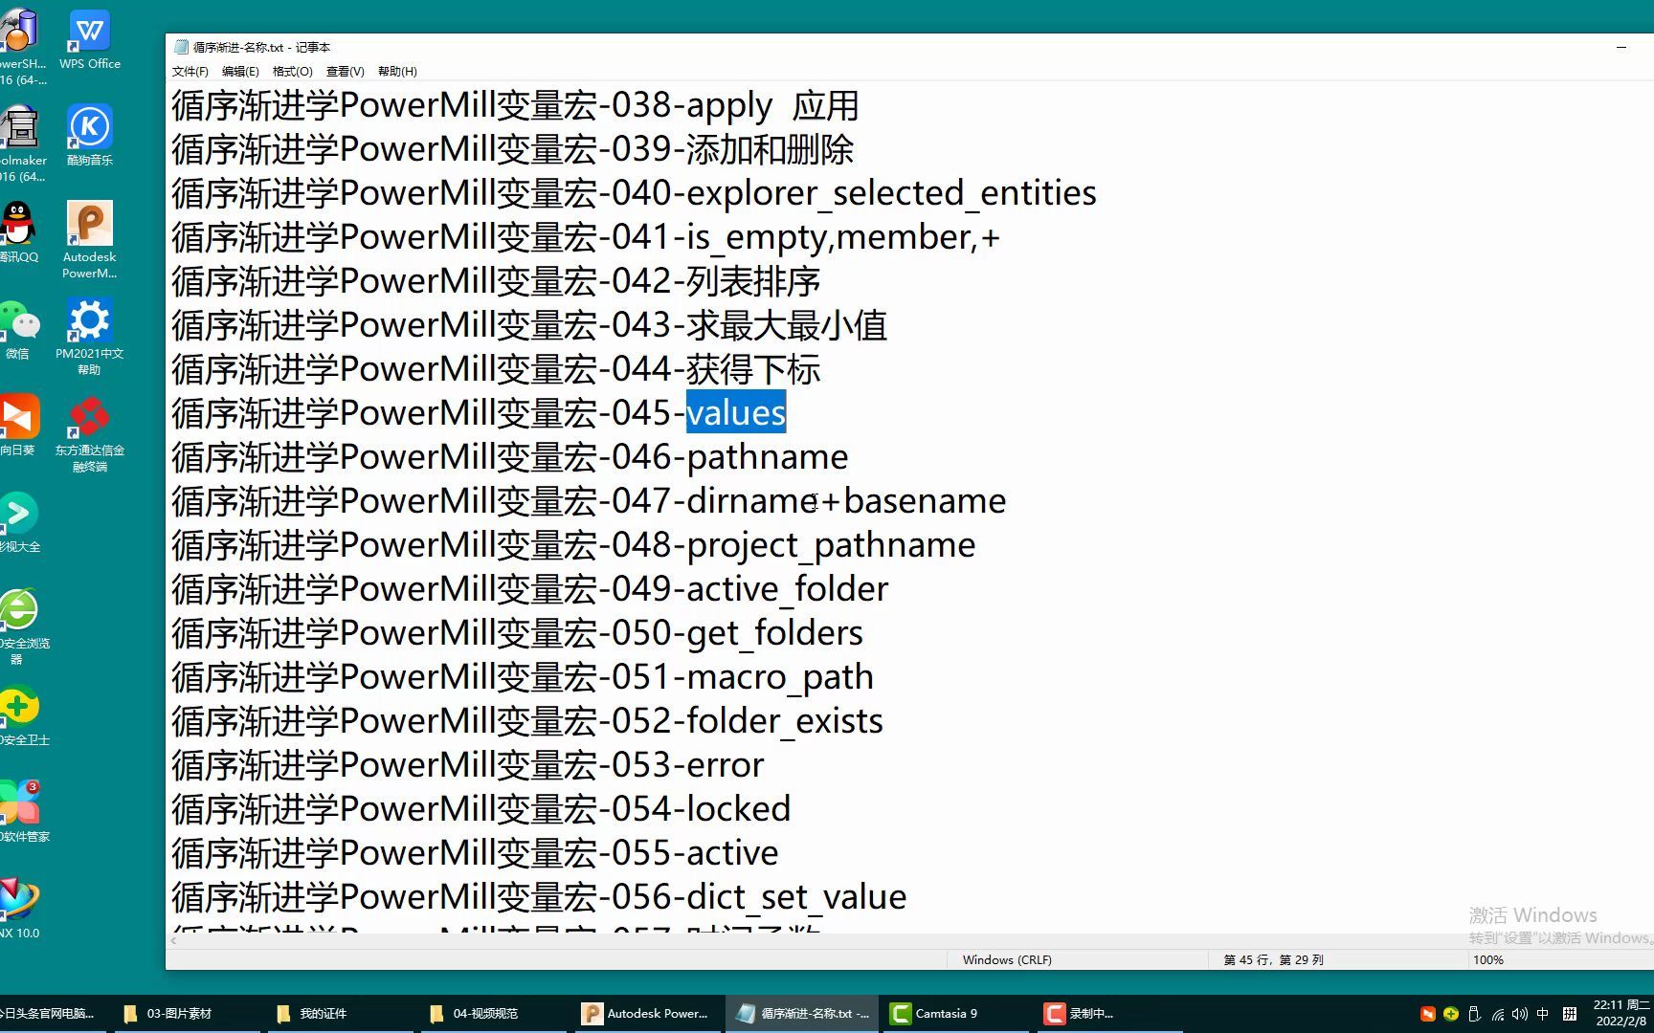The width and height of the screenshot is (1654, 1033).
Task: Click line 041-is_empty,member,+
Action: [586, 237]
